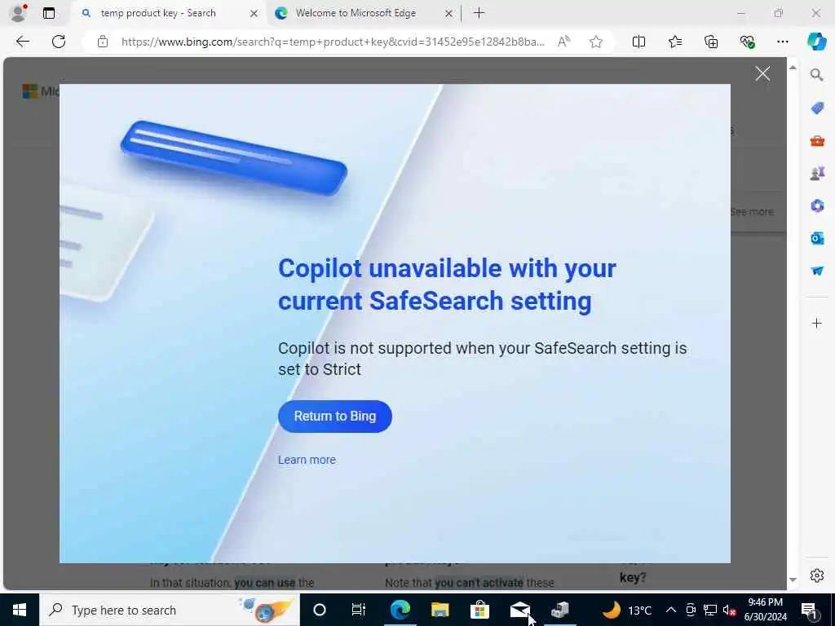Open a new browser tab
The height and width of the screenshot is (626, 835).
pos(479,13)
